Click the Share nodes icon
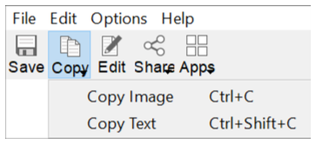The width and height of the screenshot is (316, 144). 154,45
